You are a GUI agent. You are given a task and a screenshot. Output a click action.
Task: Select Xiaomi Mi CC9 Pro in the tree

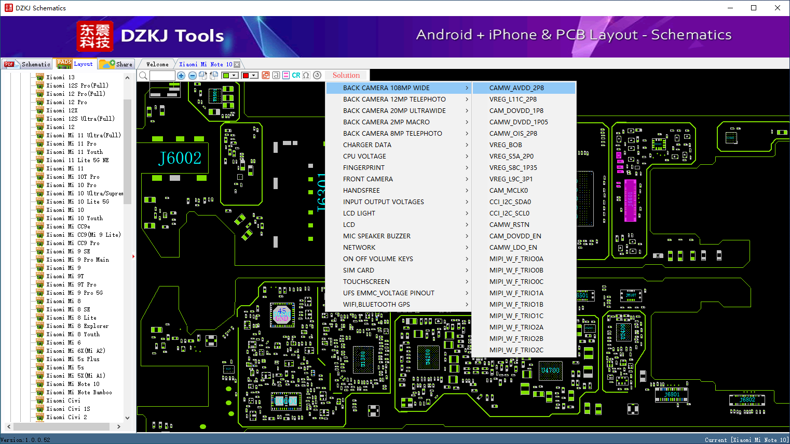pyautogui.click(x=73, y=243)
